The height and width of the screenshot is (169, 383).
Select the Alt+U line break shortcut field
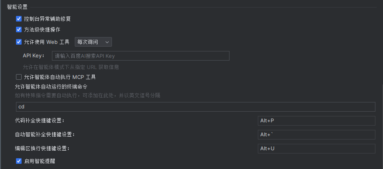pos(317,149)
